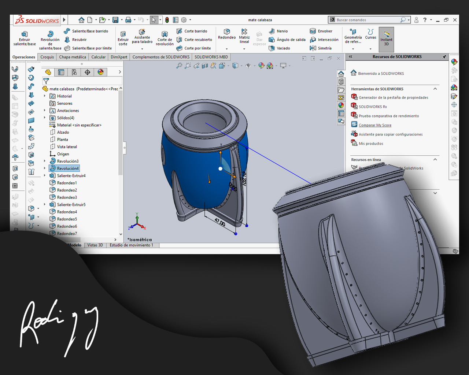The height and width of the screenshot is (375, 469).
Task: Toggle the selection arrow tool
Action: (154, 20)
